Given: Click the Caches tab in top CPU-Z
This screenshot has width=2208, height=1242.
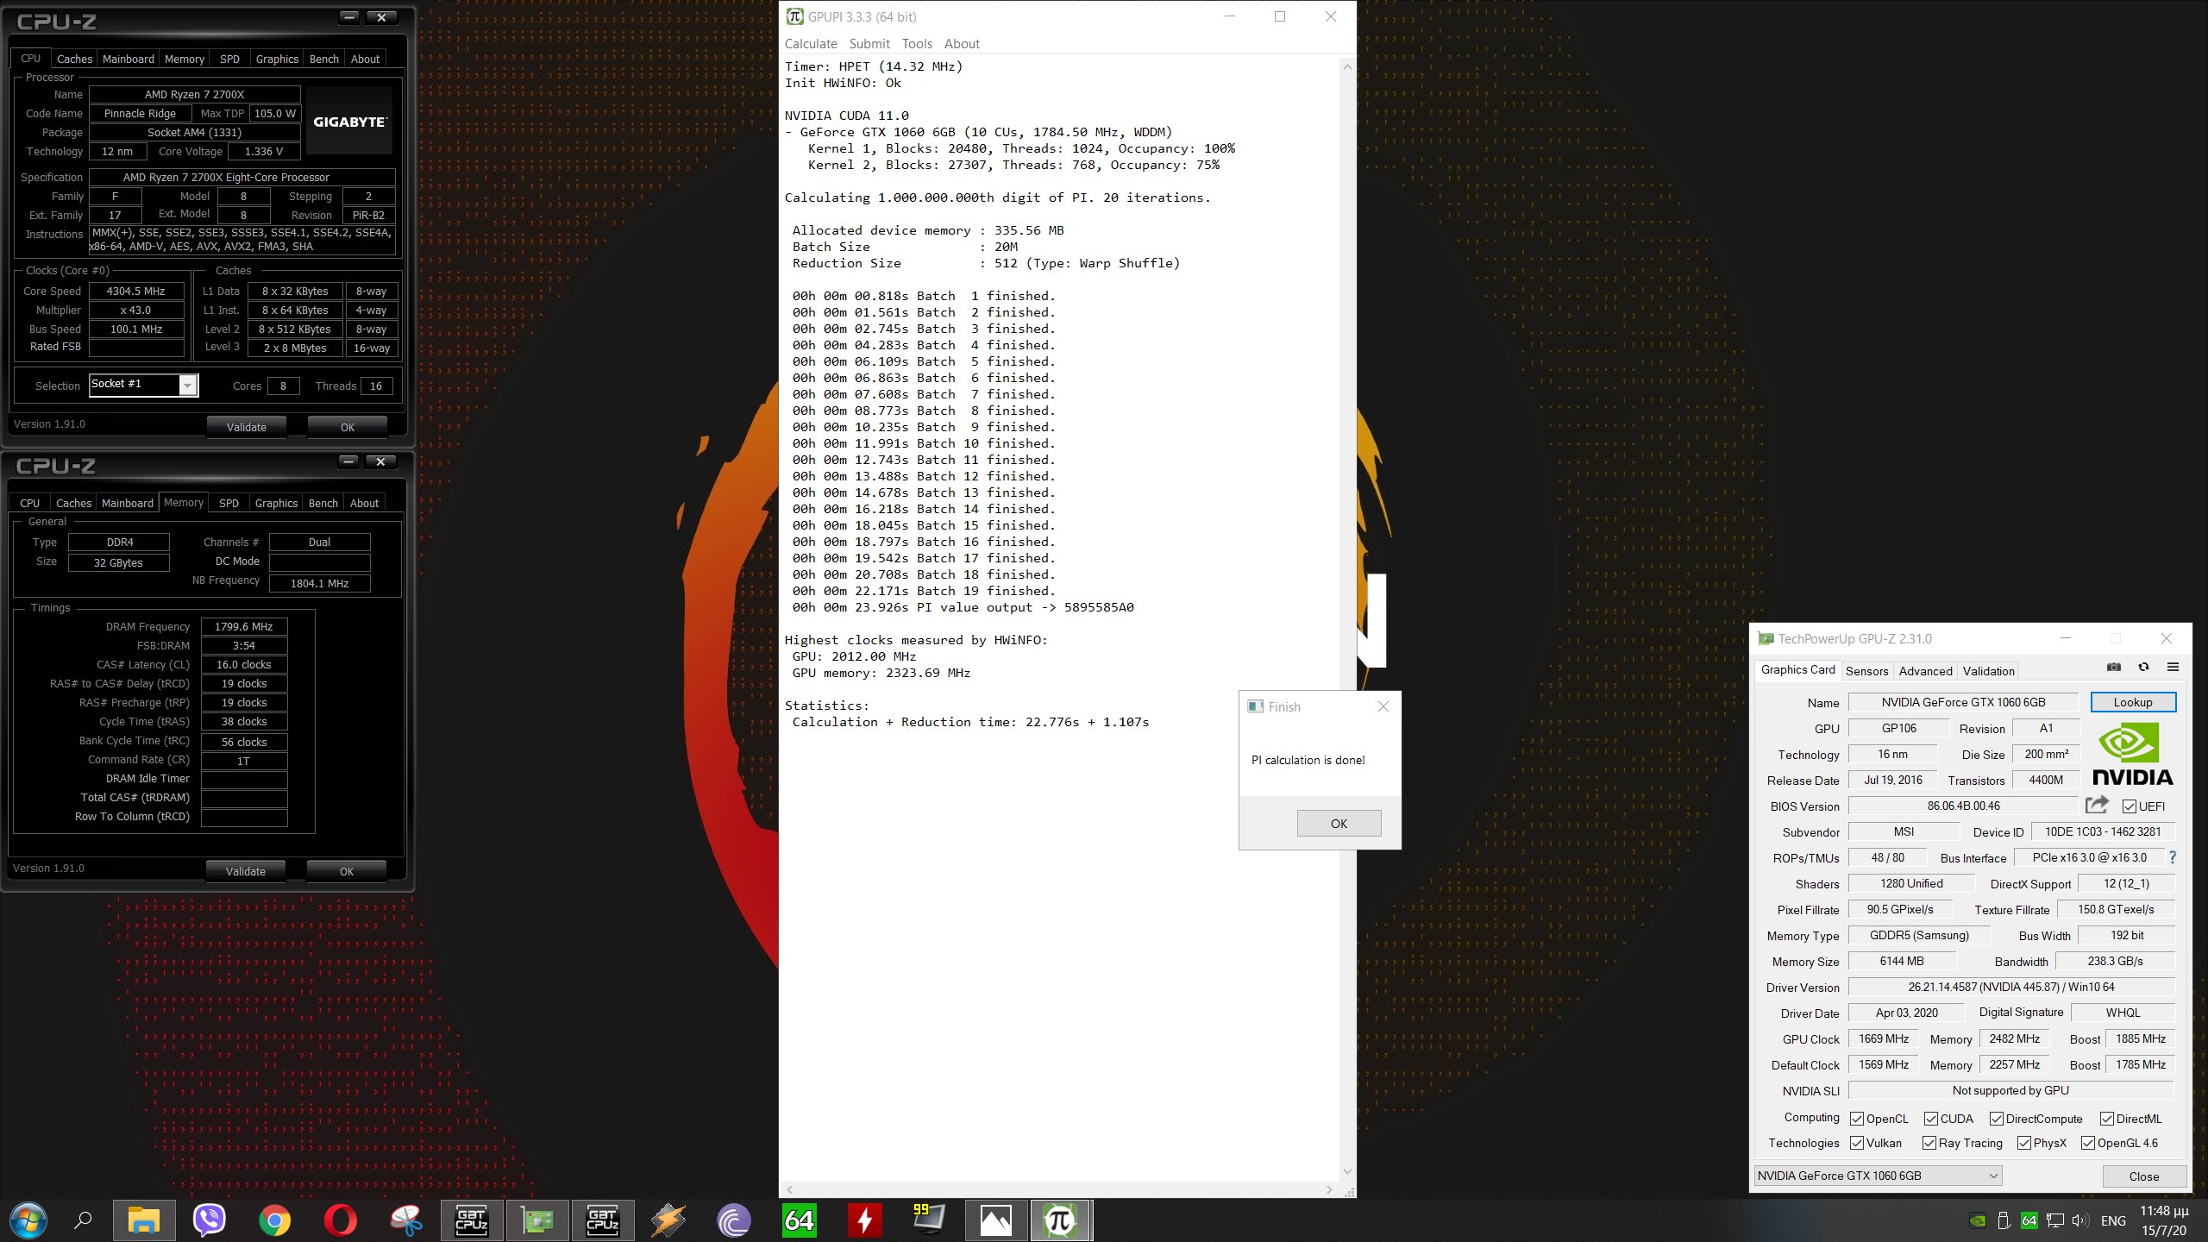Looking at the screenshot, I should pos(74,59).
